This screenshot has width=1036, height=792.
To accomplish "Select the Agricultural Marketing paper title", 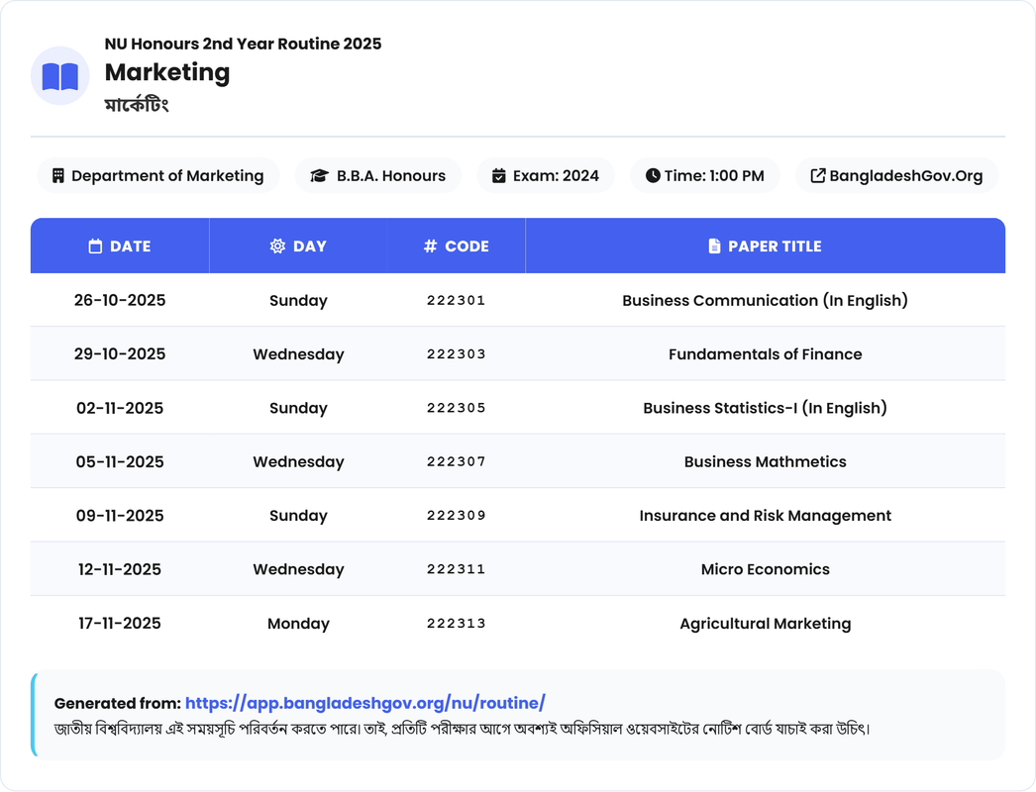I will [765, 624].
